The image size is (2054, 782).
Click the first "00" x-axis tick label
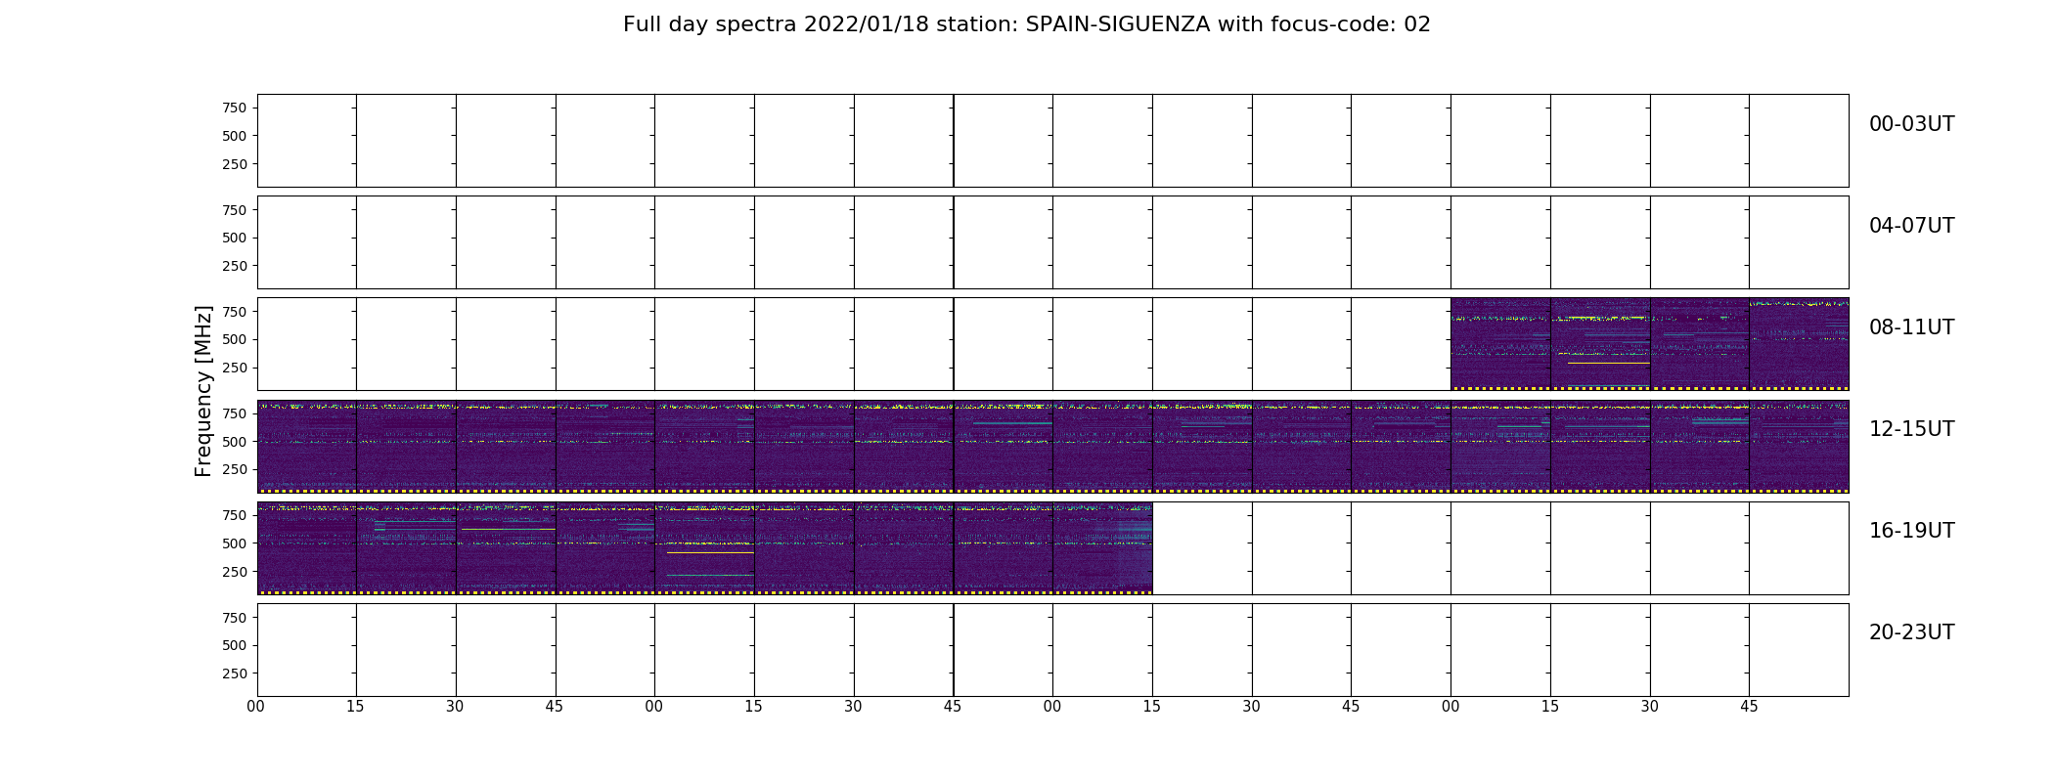[x=256, y=707]
